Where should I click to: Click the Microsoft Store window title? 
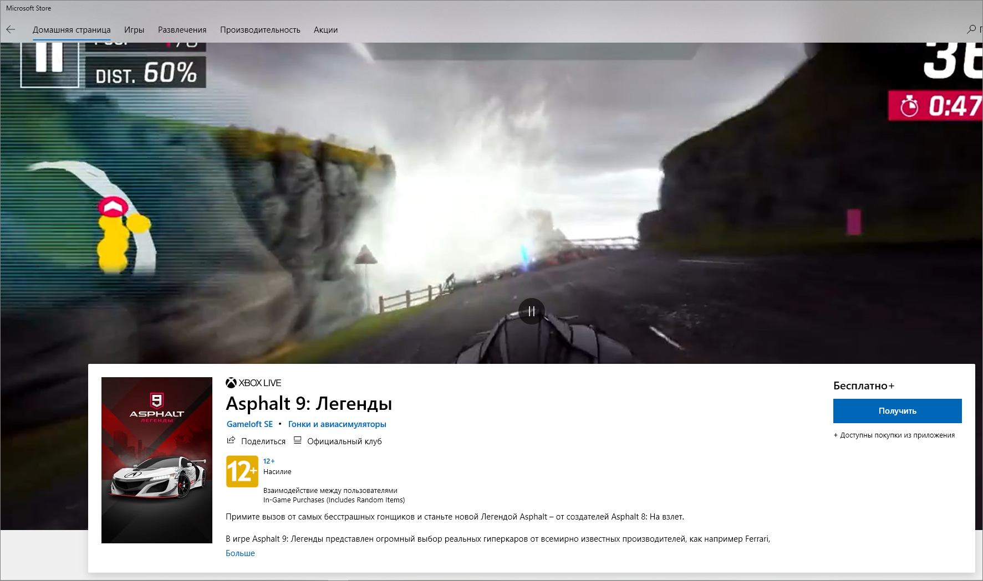(28, 8)
